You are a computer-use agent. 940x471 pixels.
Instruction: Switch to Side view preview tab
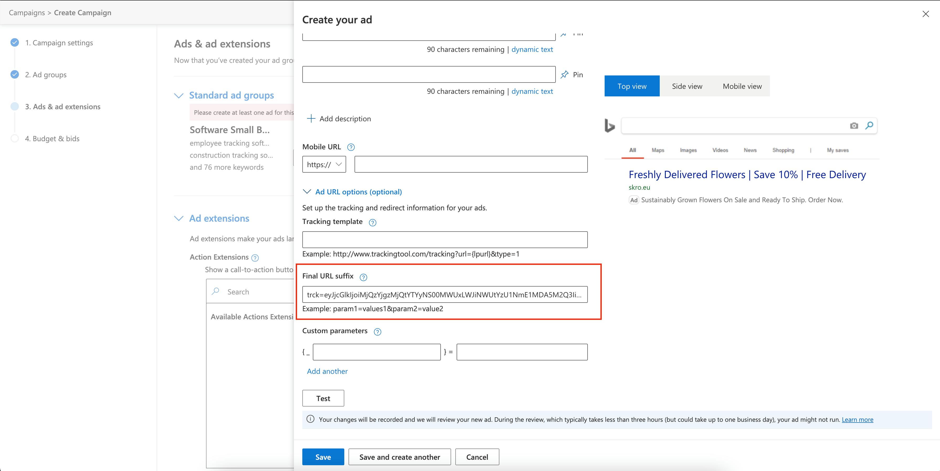(687, 86)
